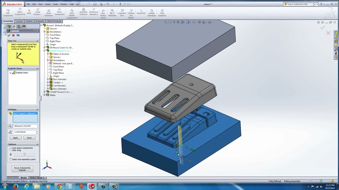Screen dimensions: 339x190
Task: Open Internet Explorer from taskbar
Action: (x=26, y=187)
